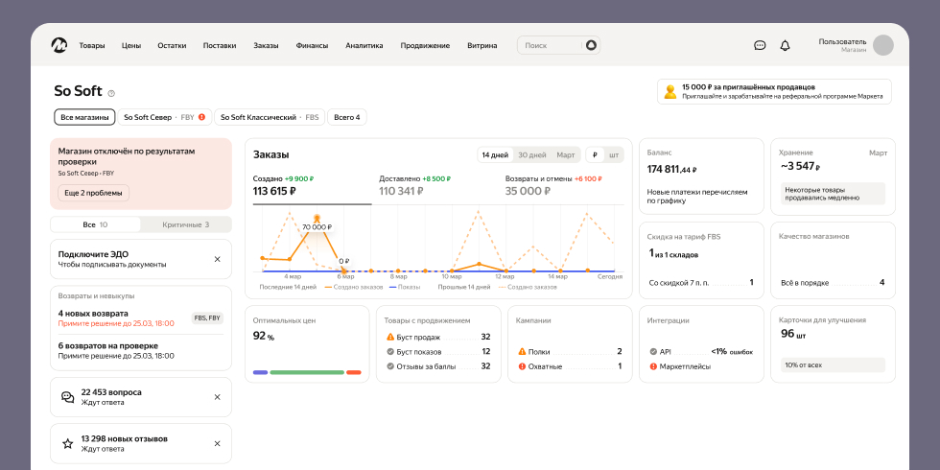
Task: Click the assistant icon inside search field
Action: coord(591,45)
